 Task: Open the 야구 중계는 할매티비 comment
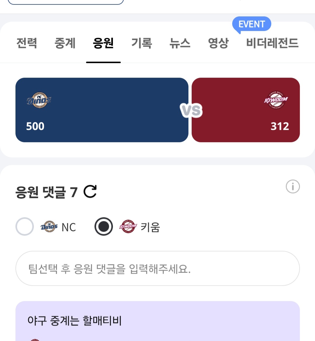click(157, 321)
